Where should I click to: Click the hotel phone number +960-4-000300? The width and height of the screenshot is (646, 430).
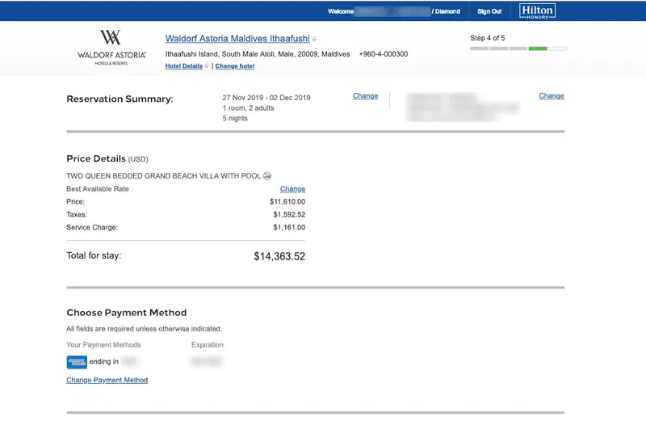coord(384,54)
